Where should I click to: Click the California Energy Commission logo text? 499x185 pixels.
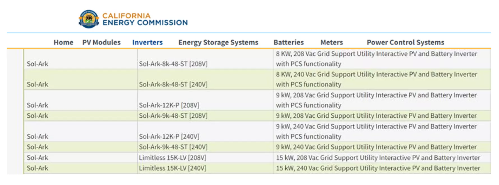[145, 19]
